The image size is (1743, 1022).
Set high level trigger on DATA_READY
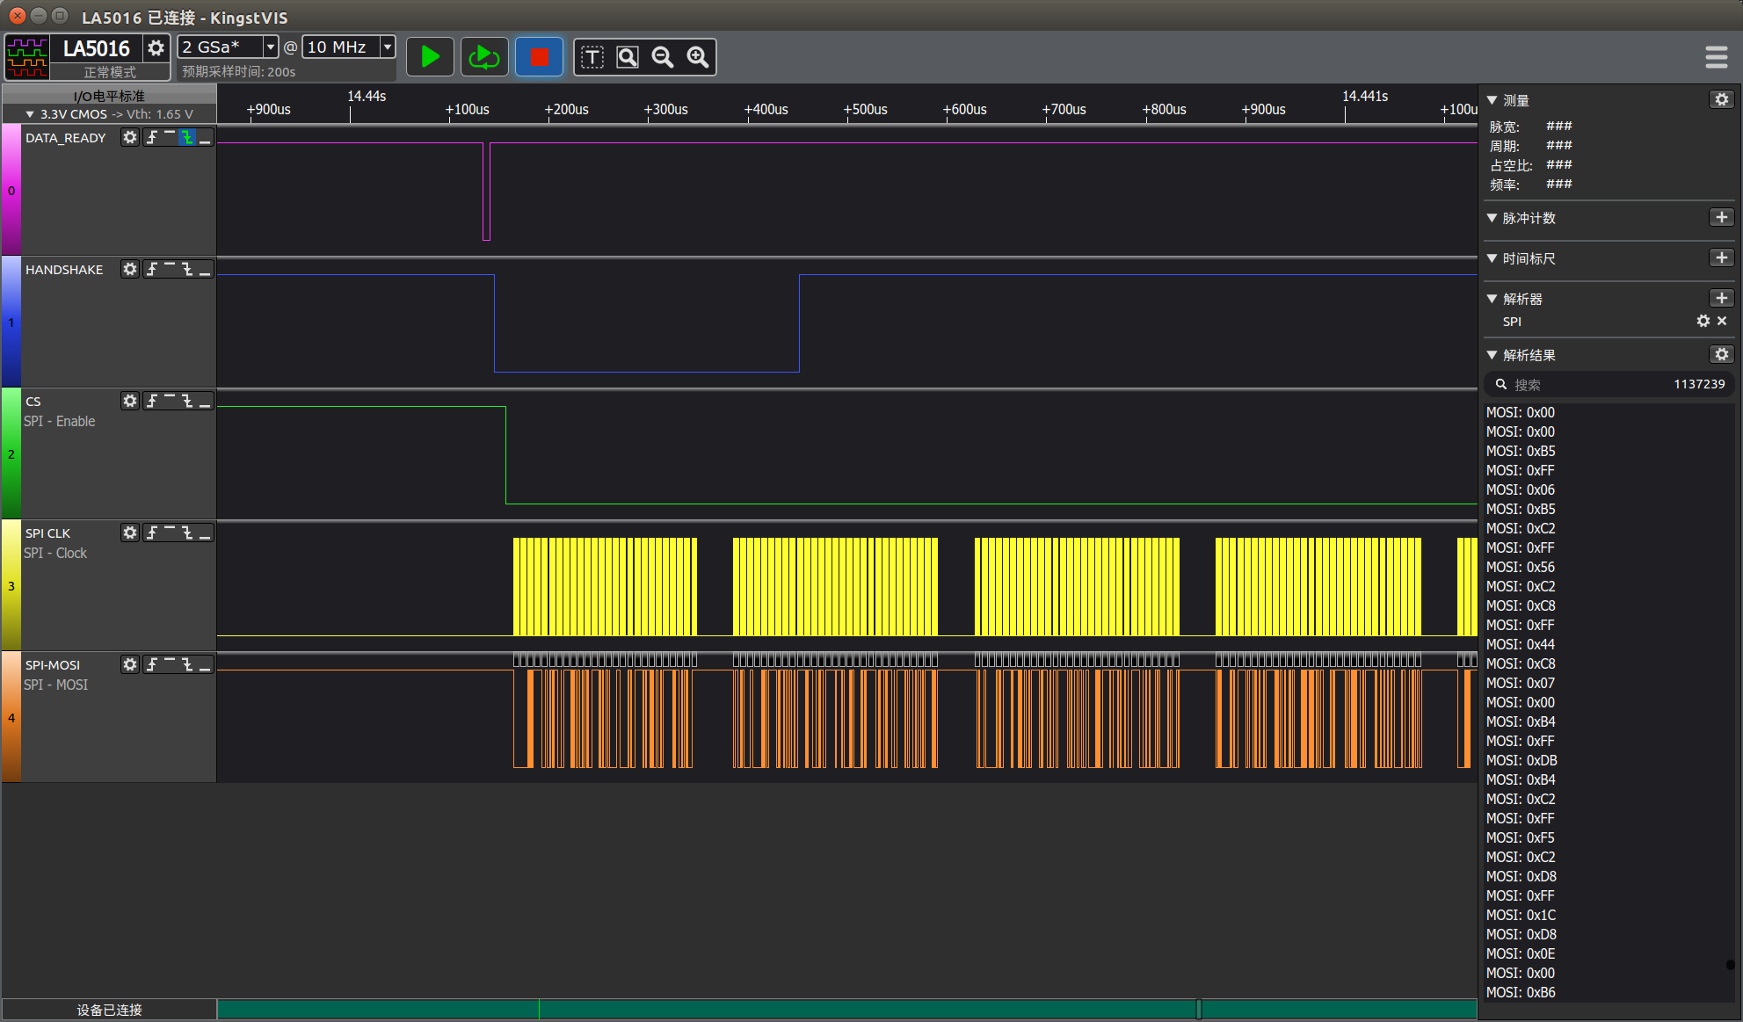tap(170, 137)
